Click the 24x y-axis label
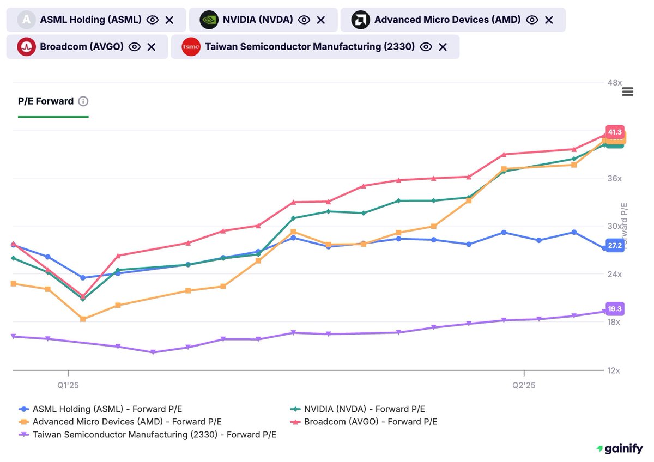The height and width of the screenshot is (462, 654). click(615, 275)
